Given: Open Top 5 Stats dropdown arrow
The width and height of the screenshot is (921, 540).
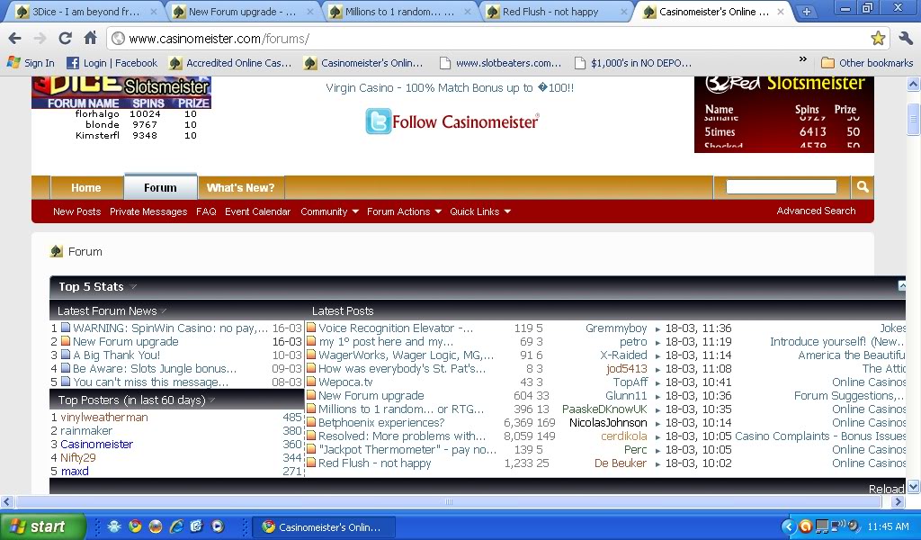Looking at the screenshot, I should click(x=133, y=287).
